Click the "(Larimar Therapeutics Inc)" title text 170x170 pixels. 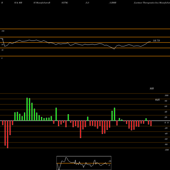[146, 3]
